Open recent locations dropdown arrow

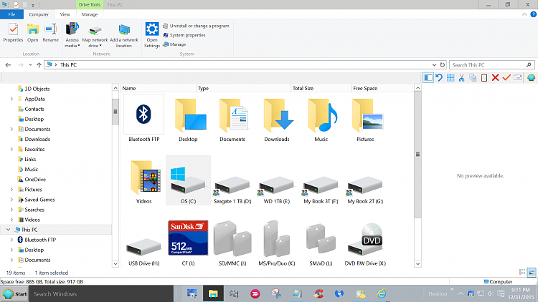[30, 64]
